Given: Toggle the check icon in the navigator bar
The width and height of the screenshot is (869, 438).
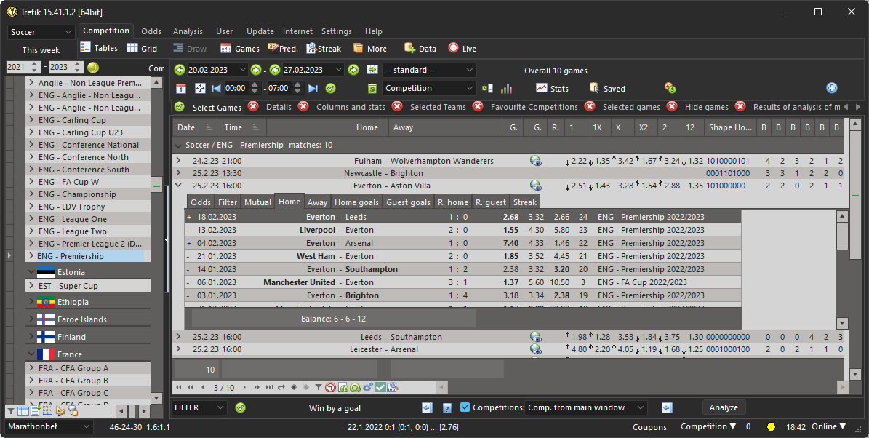Looking at the screenshot, I should [380, 387].
